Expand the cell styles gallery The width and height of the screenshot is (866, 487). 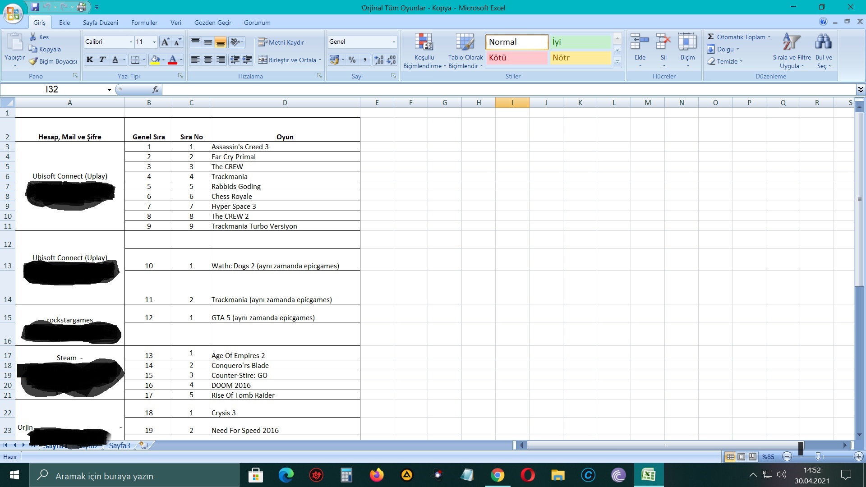(x=617, y=62)
